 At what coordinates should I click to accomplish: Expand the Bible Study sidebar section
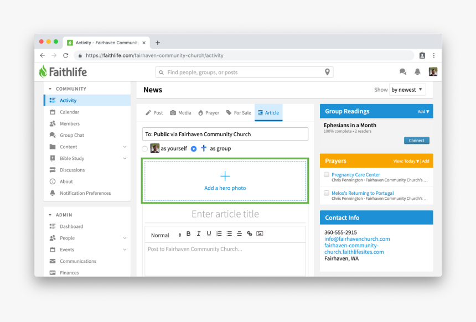125,158
